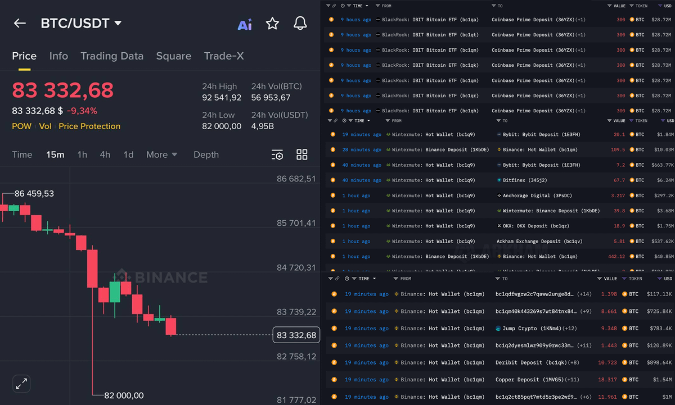Switch to the Info tab
This screenshot has height=405, width=675.
pyautogui.click(x=58, y=56)
